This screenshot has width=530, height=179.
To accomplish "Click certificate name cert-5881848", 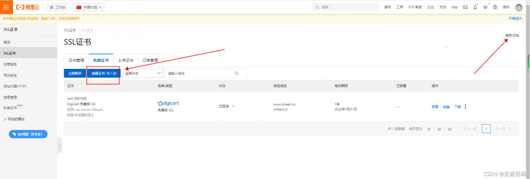I will click(x=77, y=99).
